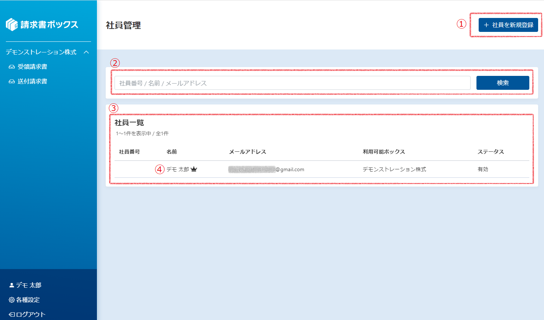Screen dimensions: 544x320
Task: Click the crown icon next to デモ 太郎
Action: 194,169
